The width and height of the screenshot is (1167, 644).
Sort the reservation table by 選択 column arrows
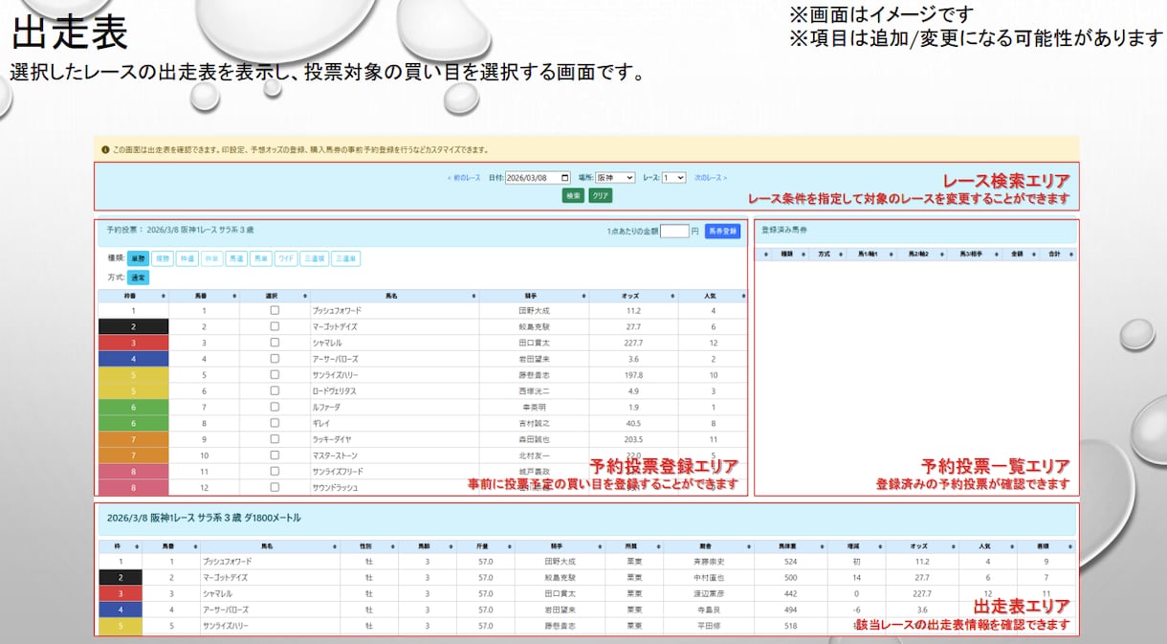[x=305, y=296]
